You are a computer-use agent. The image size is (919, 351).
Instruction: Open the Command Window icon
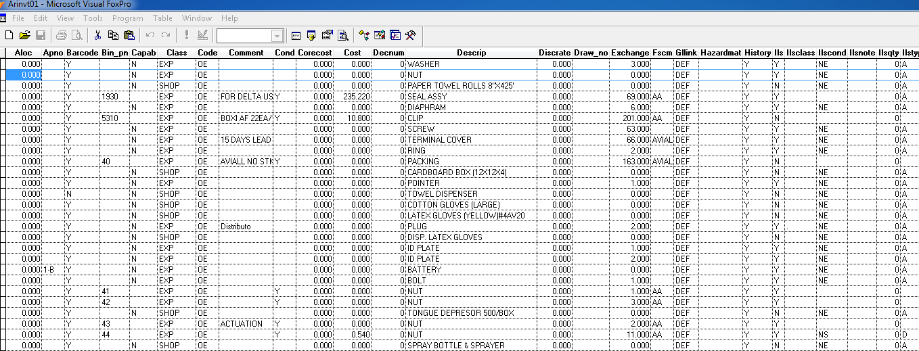296,35
